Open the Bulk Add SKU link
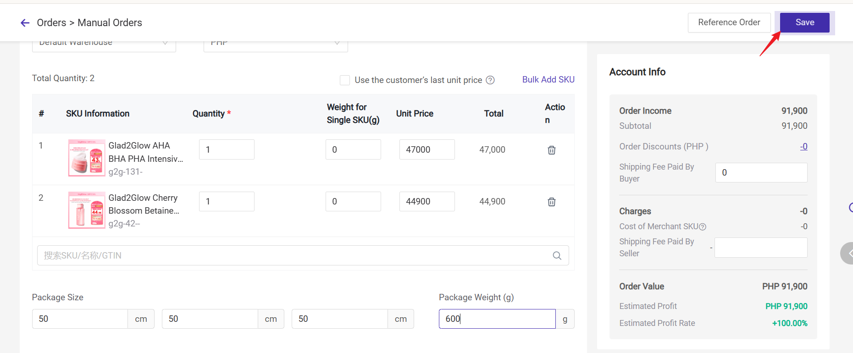 pos(548,80)
